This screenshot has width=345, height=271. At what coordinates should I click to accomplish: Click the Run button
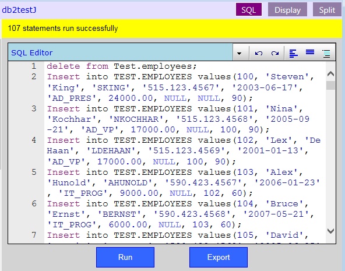pos(125,257)
